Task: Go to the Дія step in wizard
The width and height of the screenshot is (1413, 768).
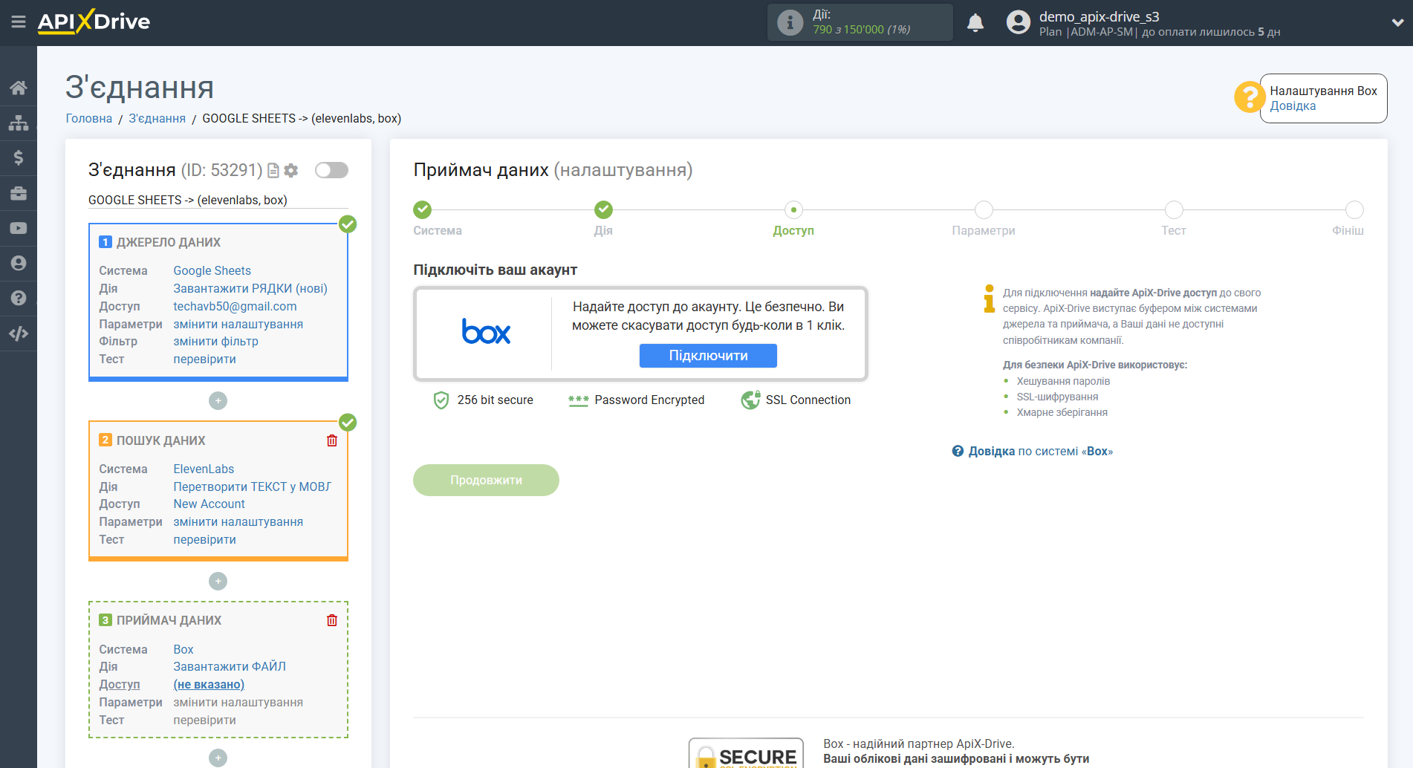Action: (603, 210)
